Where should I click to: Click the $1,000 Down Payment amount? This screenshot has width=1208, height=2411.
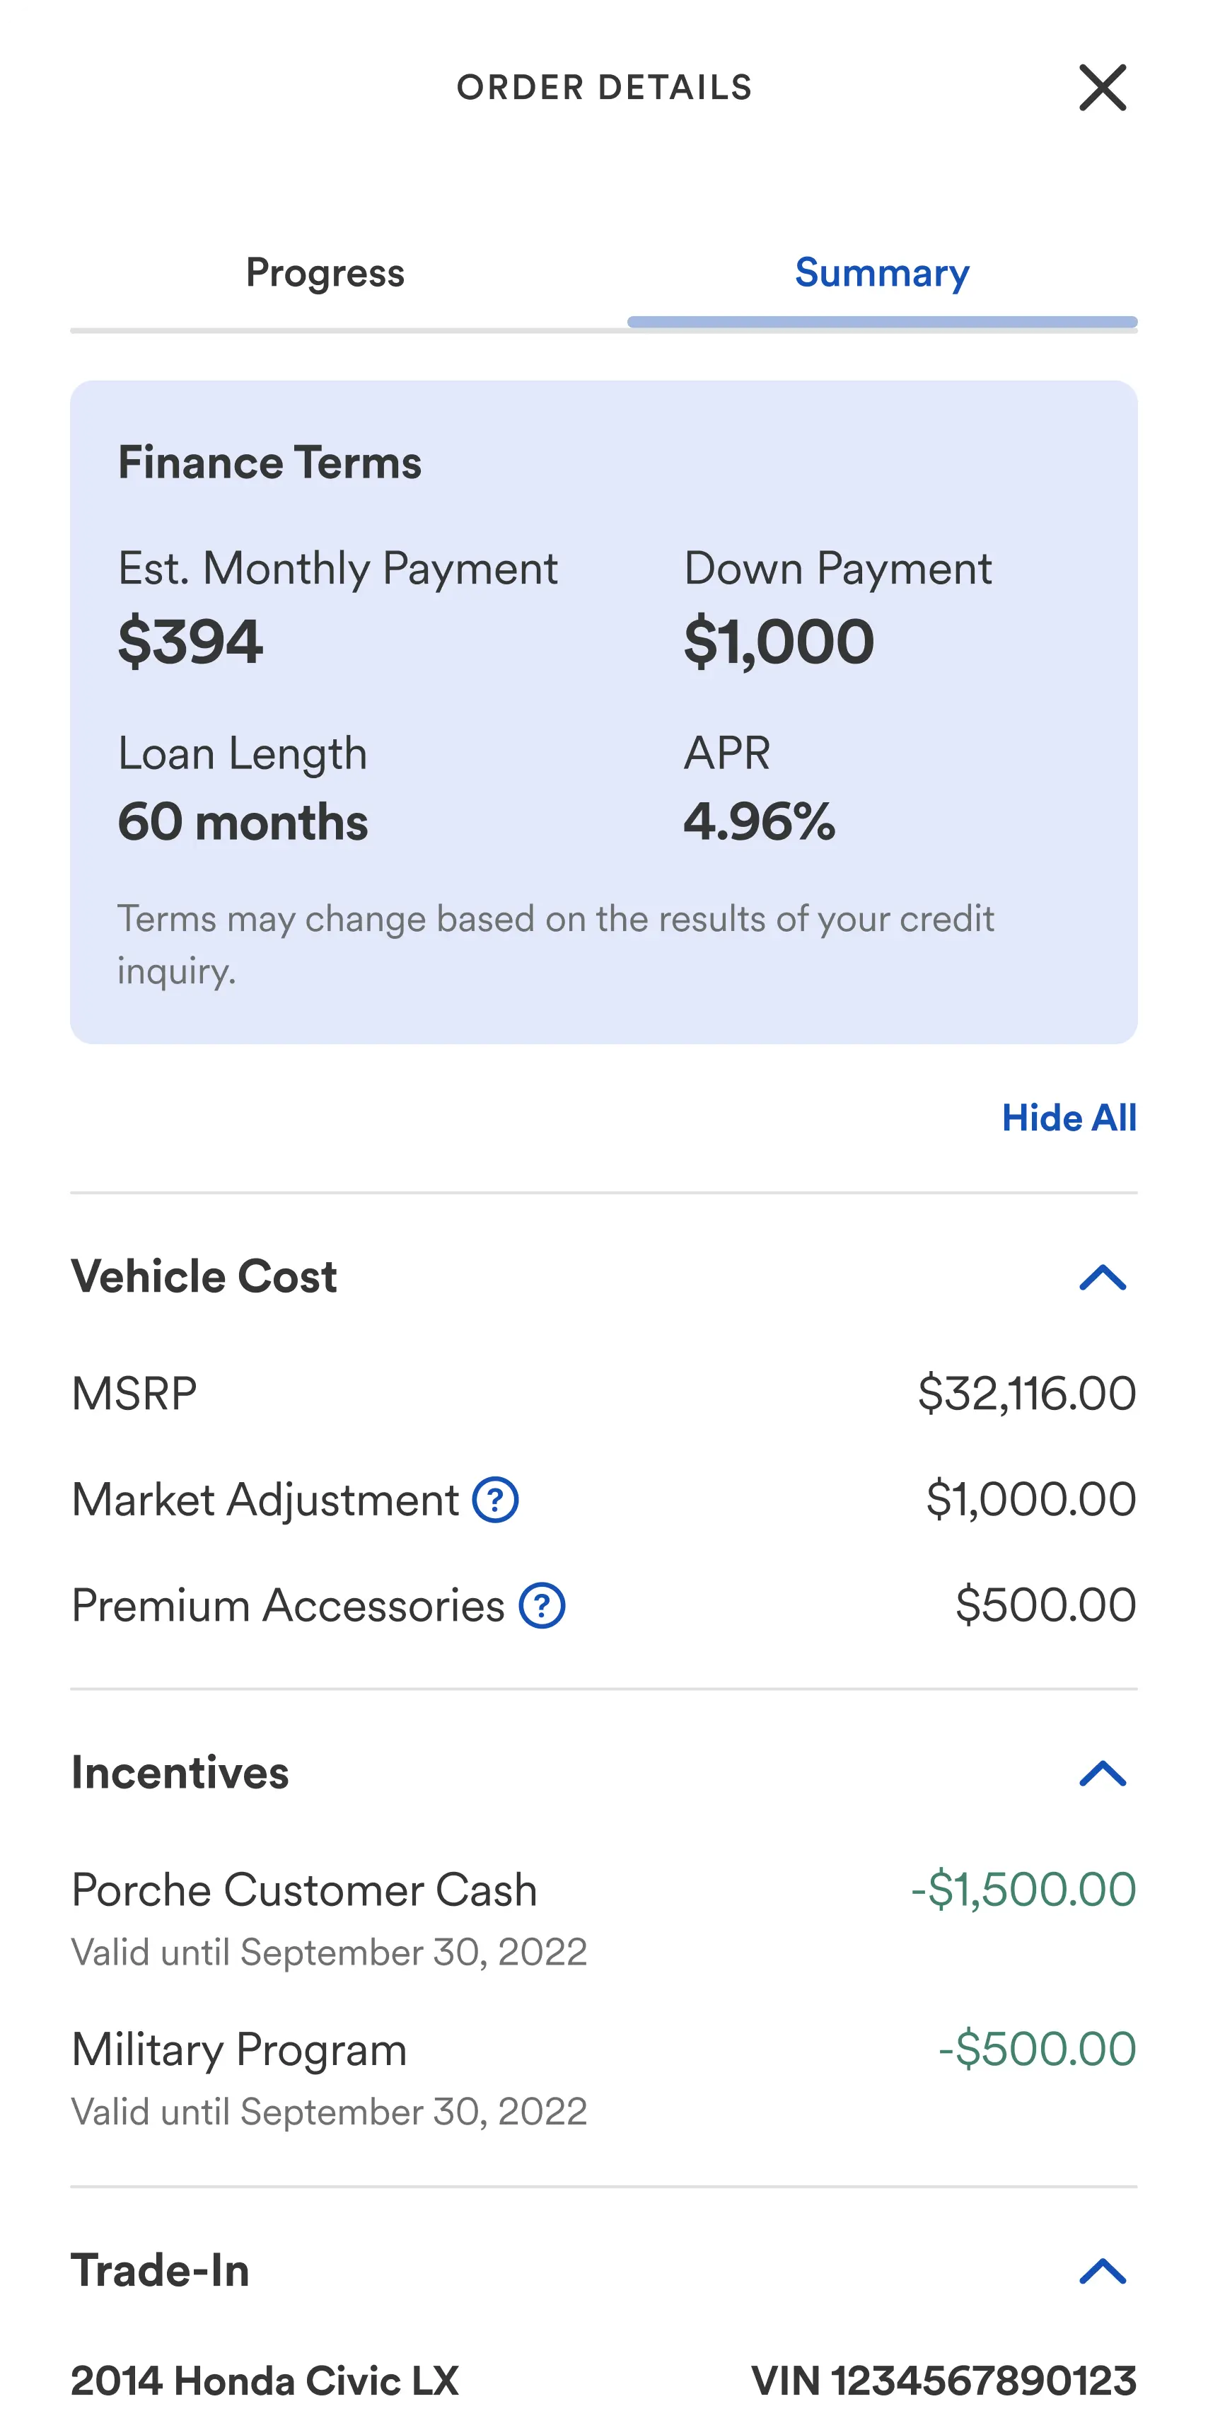pos(779,642)
